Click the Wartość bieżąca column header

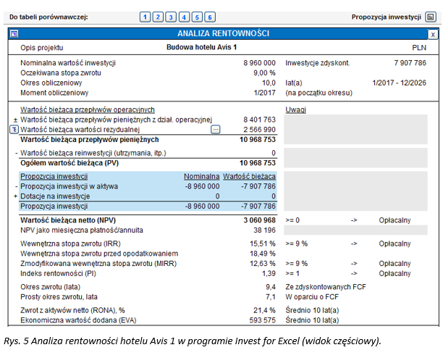[x=249, y=176]
